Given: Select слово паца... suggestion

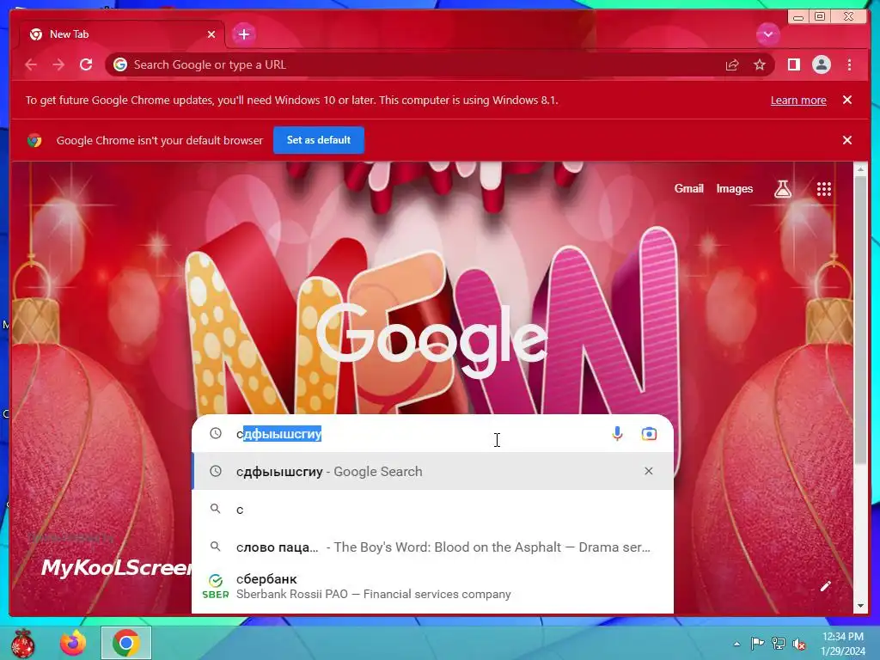Looking at the screenshot, I should [432, 547].
